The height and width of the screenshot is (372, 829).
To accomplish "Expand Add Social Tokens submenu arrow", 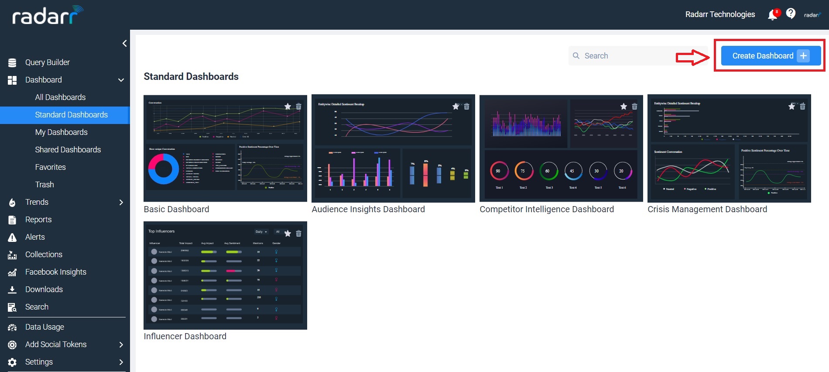I will [121, 344].
